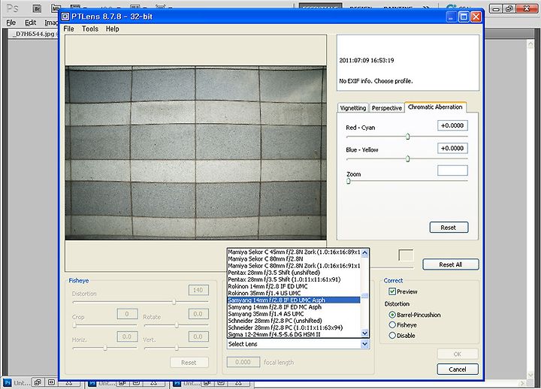The image size is (541, 389).
Task: Open Photoshop's File menu behind PTLens
Action: (11, 23)
